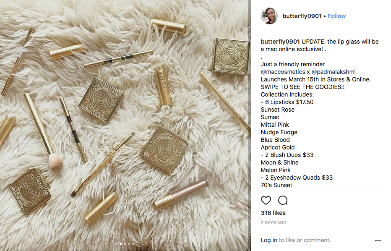The height and width of the screenshot is (251, 391).
Task: Click the gold makeup collection photo
Action: (x=125, y=125)
